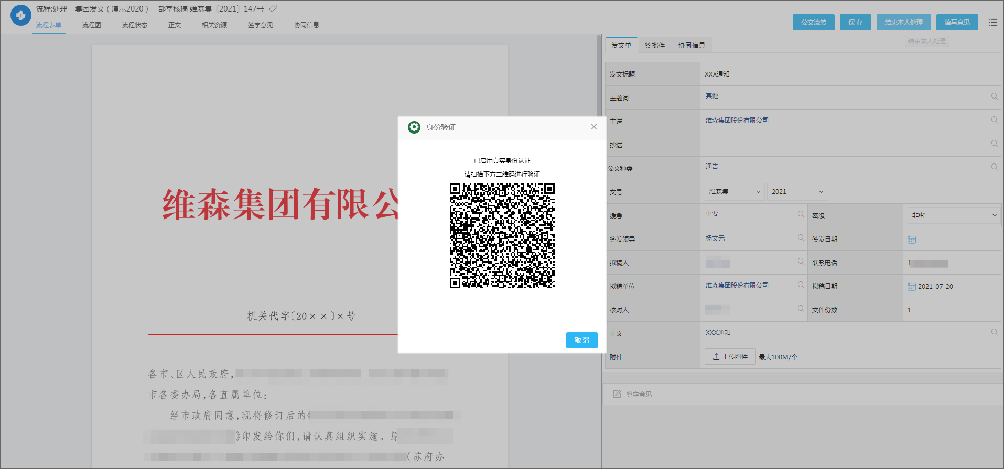Search icon in the 正文 field
The image size is (1004, 469).
coord(994,332)
